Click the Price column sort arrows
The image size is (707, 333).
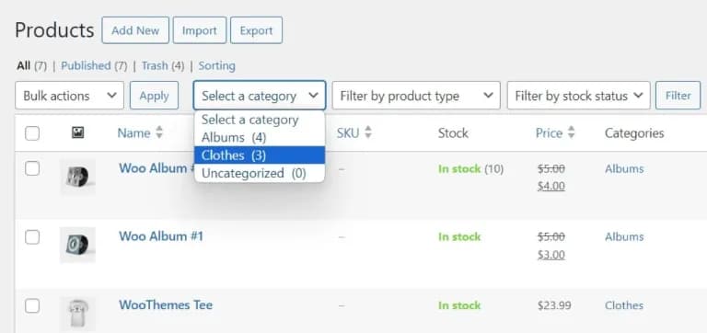point(572,132)
